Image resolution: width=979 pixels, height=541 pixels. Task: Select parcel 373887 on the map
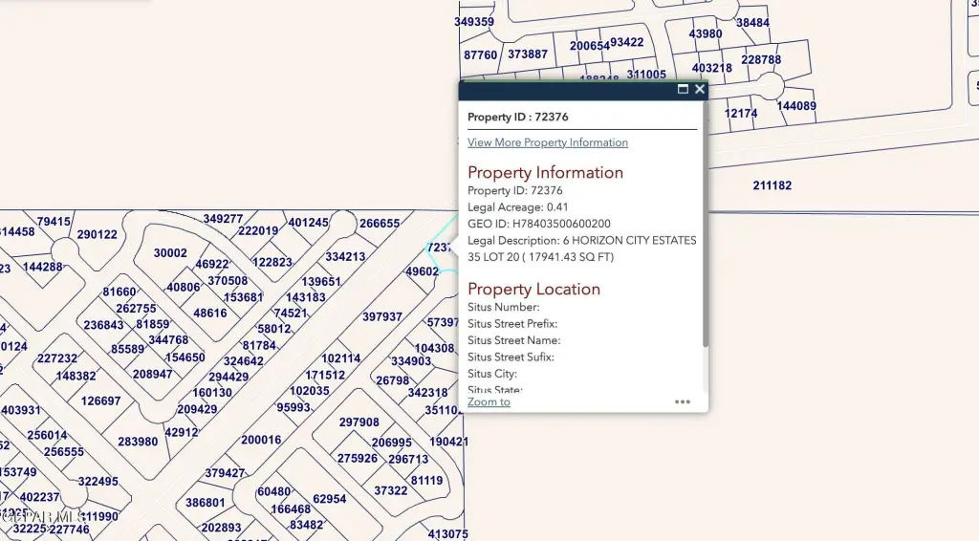[x=527, y=54]
